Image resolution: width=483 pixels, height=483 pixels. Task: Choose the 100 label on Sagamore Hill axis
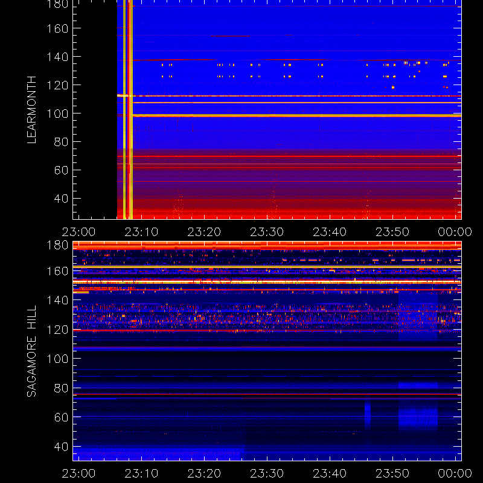pyautogui.click(x=57, y=359)
